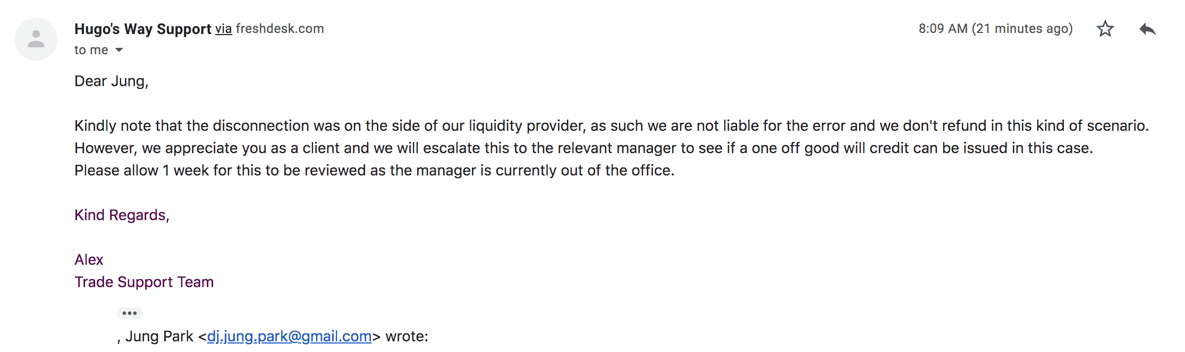Click the line starting "Kindly note that"
The image size is (1185, 352).
pos(611,125)
